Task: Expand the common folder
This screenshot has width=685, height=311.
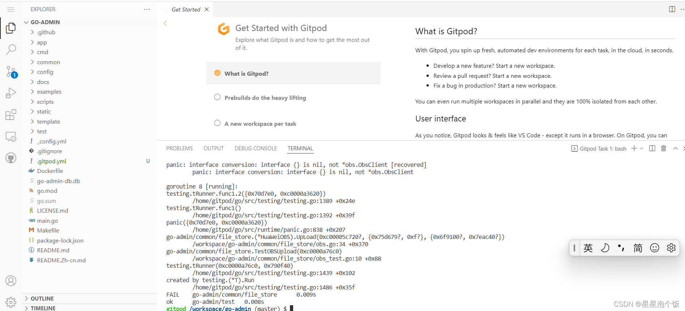Action: tap(89, 62)
